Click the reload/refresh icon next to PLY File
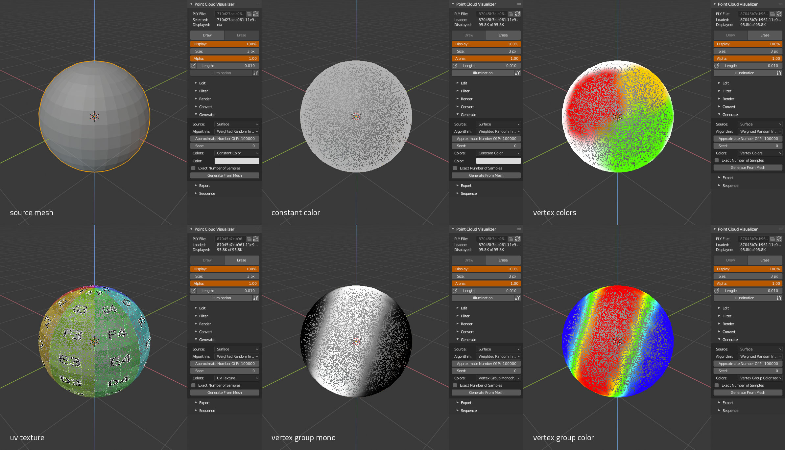Viewport: 785px width, 450px height. click(258, 14)
